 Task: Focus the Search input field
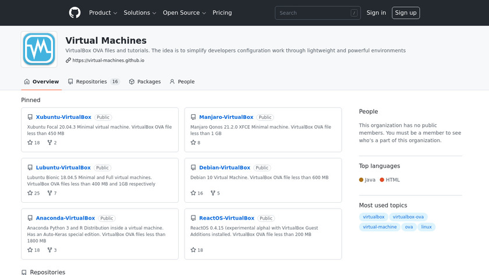[317, 13]
